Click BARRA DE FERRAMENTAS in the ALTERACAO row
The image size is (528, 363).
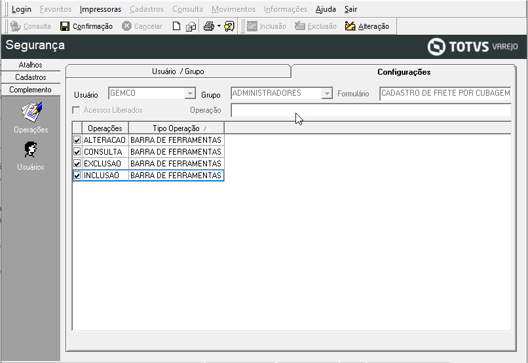pos(176,140)
